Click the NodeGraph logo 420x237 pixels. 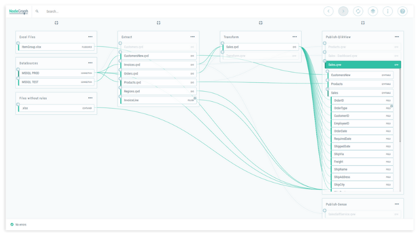point(18,11)
